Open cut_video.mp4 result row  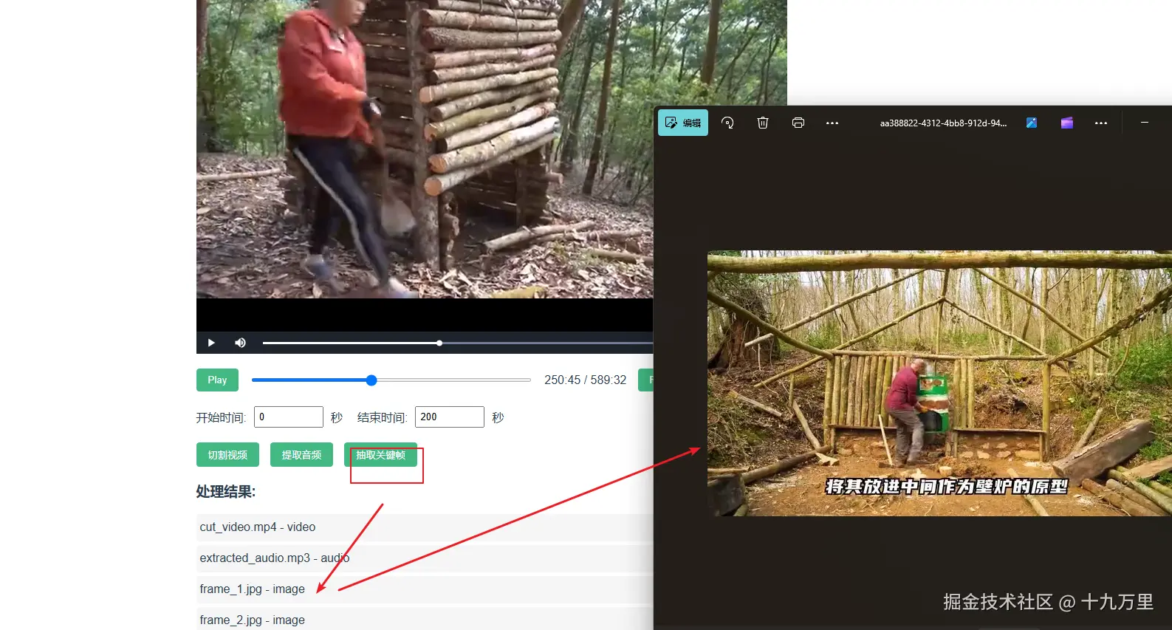click(x=425, y=527)
